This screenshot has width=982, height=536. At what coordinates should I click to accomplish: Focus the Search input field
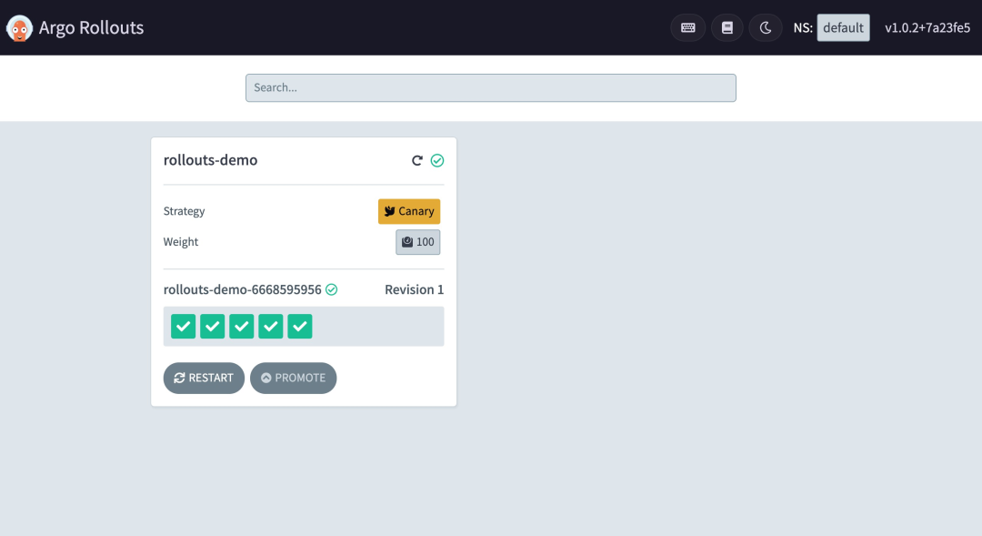[490, 87]
